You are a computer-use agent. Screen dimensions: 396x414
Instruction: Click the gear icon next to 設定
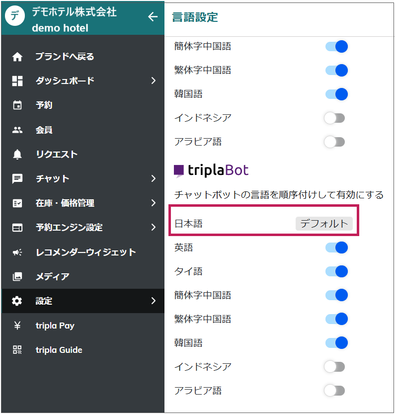point(17,301)
